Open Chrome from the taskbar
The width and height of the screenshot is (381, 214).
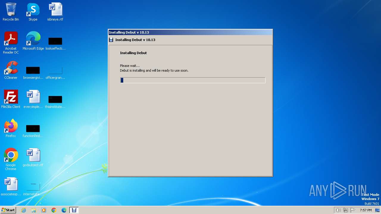(x=54, y=210)
